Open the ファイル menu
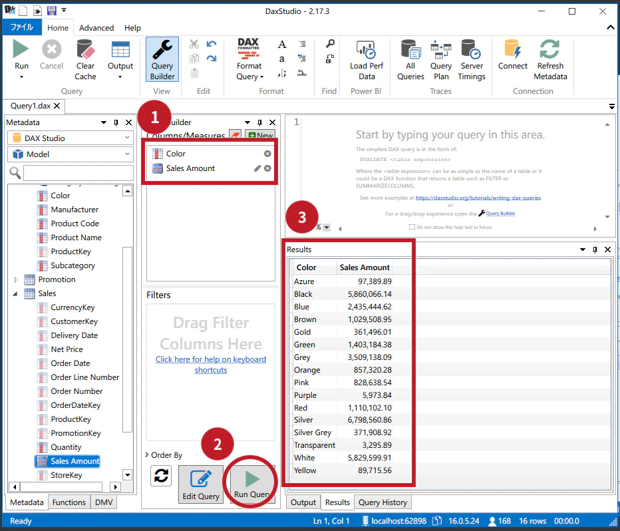The height and width of the screenshot is (531, 620). (x=22, y=27)
